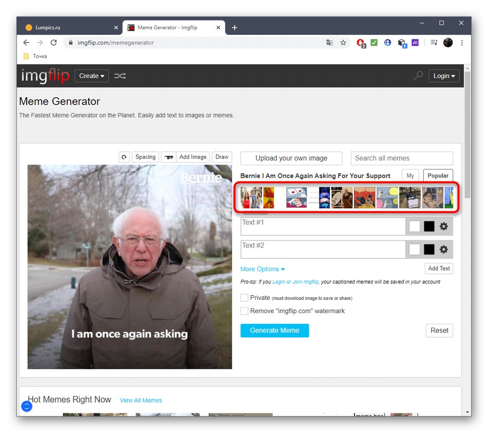
Task: Go back in browser history
Action: pos(26,43)
